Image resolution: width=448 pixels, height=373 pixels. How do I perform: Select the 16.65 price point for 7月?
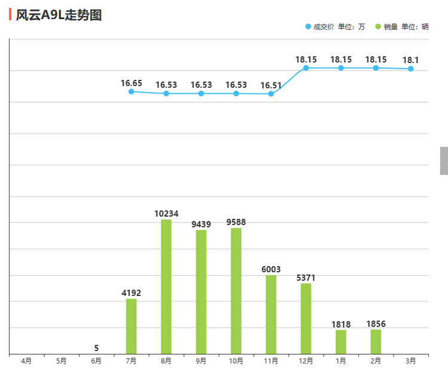point(131,91)
